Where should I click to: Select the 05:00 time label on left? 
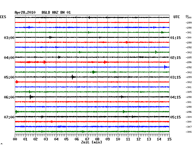click(x=9, y=77)
